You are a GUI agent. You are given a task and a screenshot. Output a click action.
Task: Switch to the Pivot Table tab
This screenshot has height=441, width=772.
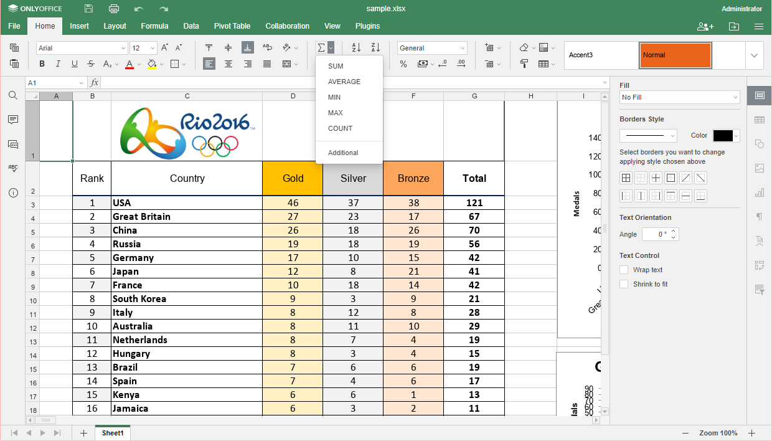tap(232, 26)
